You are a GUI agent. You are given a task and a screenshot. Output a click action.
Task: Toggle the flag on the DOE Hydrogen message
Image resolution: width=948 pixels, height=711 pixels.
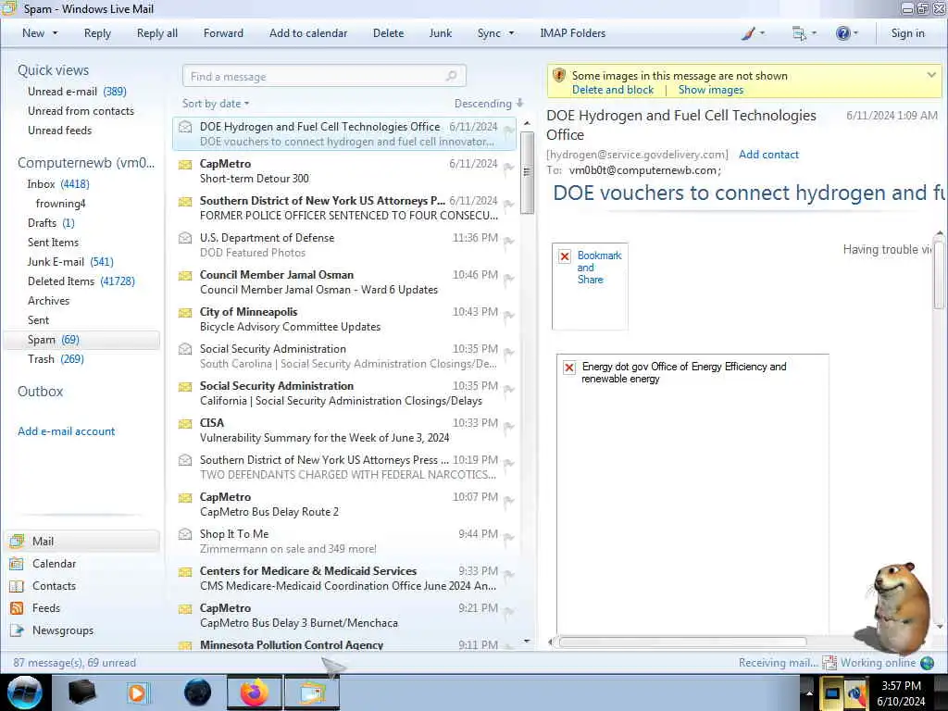click(509, 130)
